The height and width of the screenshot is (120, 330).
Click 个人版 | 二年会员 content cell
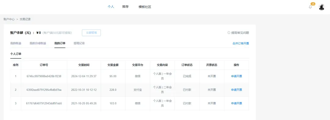[163, 90]
